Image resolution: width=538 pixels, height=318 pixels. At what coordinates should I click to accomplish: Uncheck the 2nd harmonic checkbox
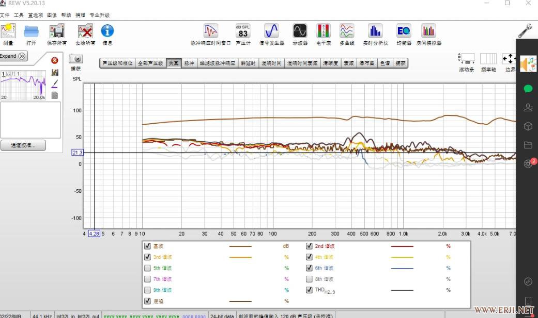coord(309,246)
